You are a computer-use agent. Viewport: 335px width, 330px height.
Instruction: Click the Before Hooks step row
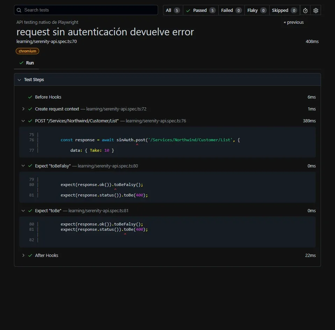tap(167, 97)
